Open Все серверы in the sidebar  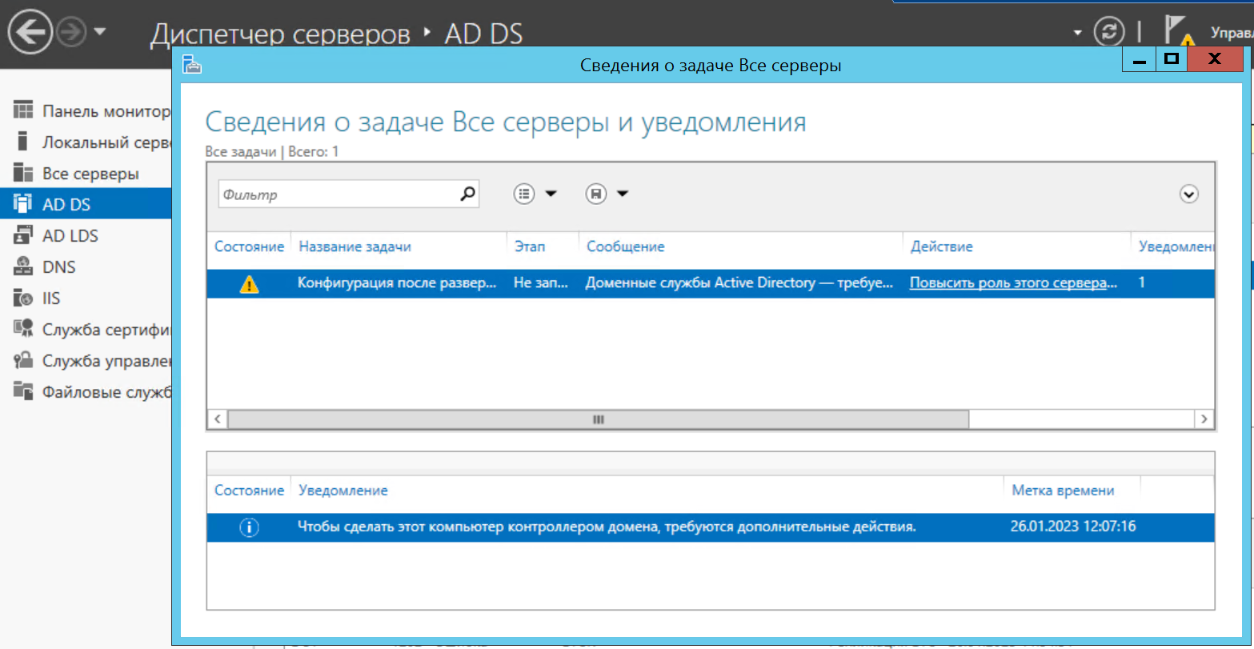point(90,174)
